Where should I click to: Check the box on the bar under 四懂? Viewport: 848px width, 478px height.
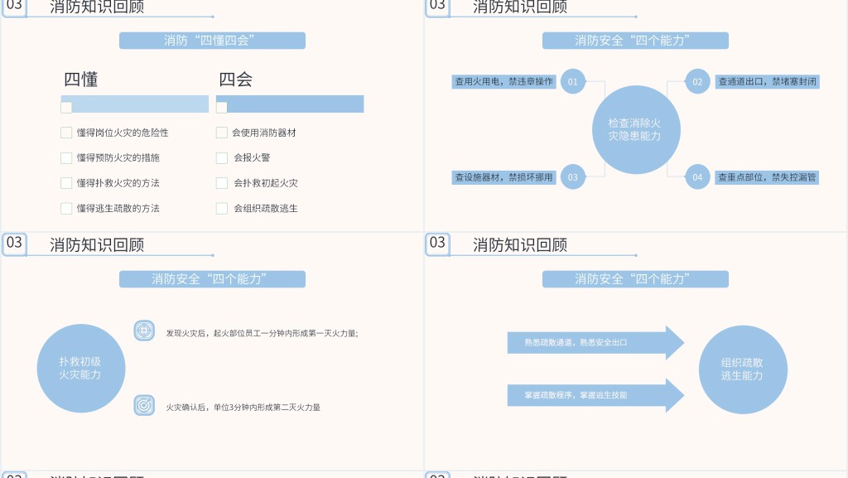(66, 107)
